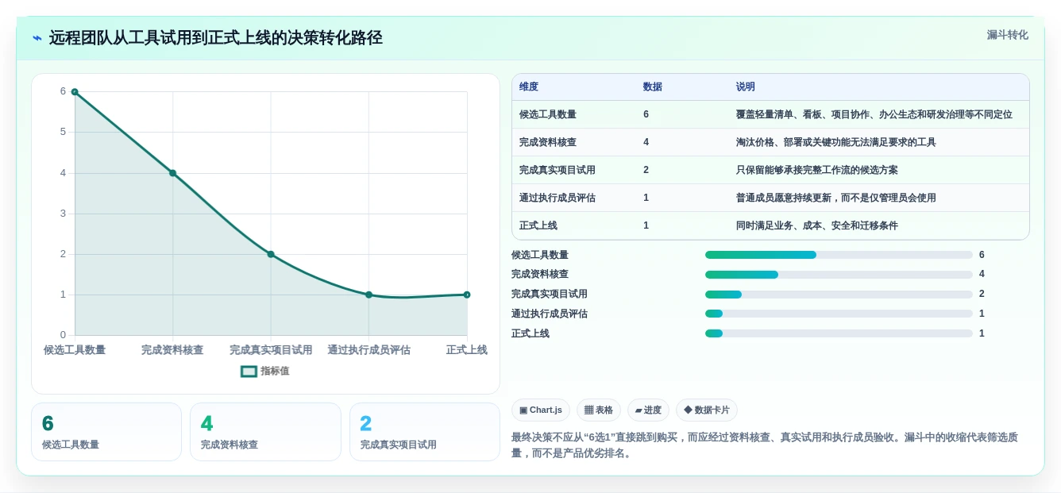Click the x-axis label 通过执行成员评估

[368, 349]
